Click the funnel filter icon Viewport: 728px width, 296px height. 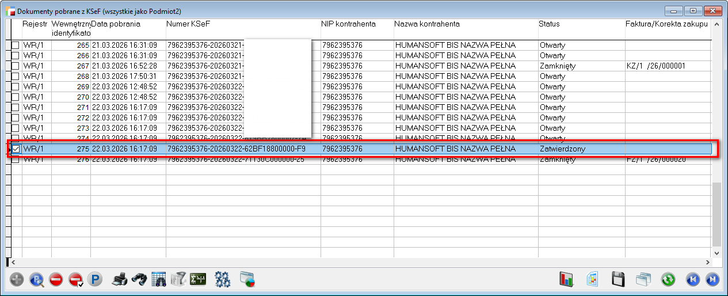coord(178,280)
